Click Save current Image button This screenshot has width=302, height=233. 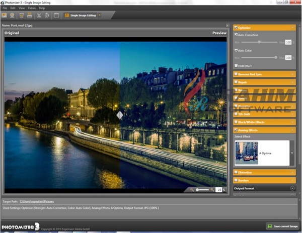(283, 226)
